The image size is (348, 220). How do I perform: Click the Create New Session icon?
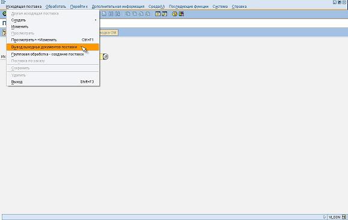(157, 14)
